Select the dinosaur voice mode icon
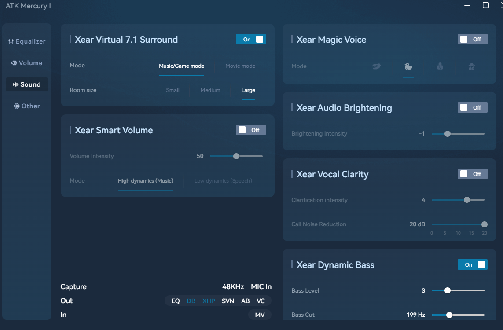 coord(376,66)
